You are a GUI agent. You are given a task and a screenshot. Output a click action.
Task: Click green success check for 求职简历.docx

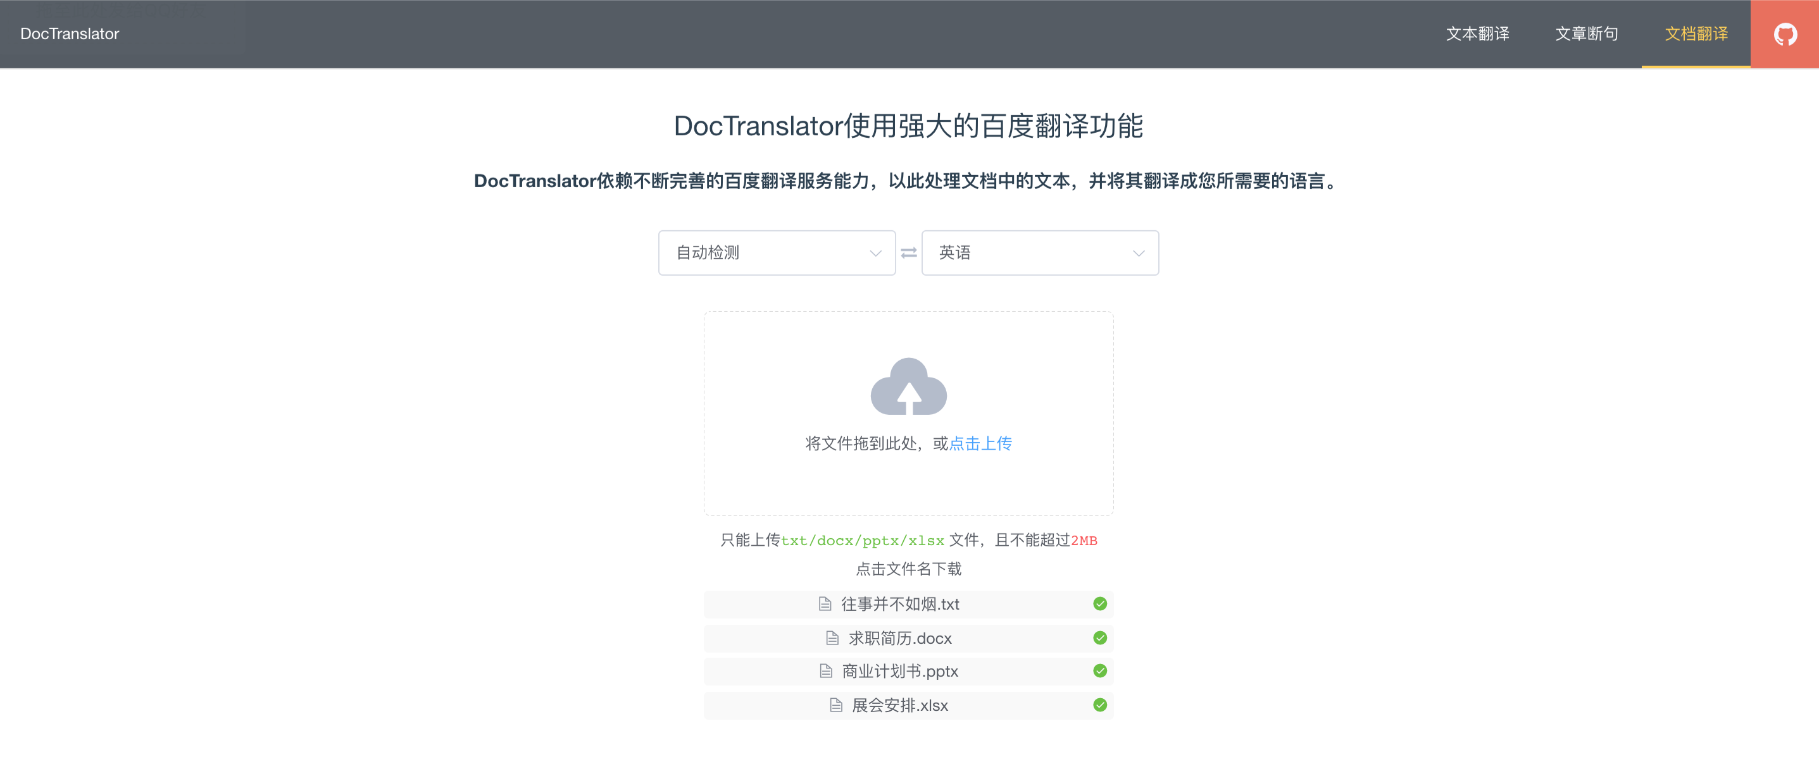click(x=1099, y=637)
